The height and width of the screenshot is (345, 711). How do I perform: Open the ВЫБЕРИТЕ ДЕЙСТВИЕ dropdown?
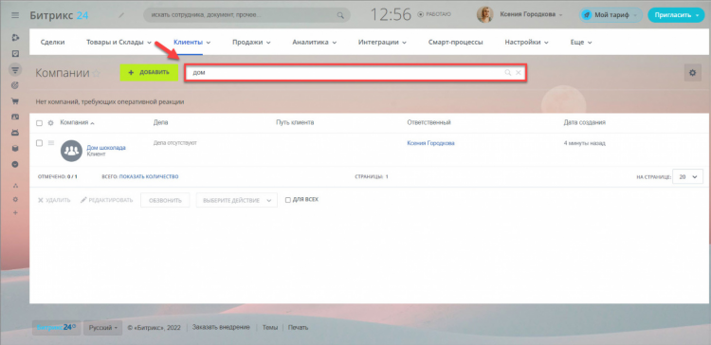coord(237,200)
